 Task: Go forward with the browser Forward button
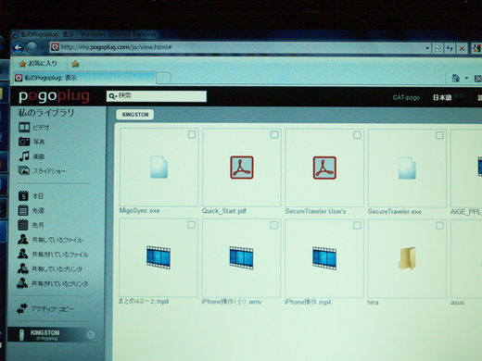(32, 47)
